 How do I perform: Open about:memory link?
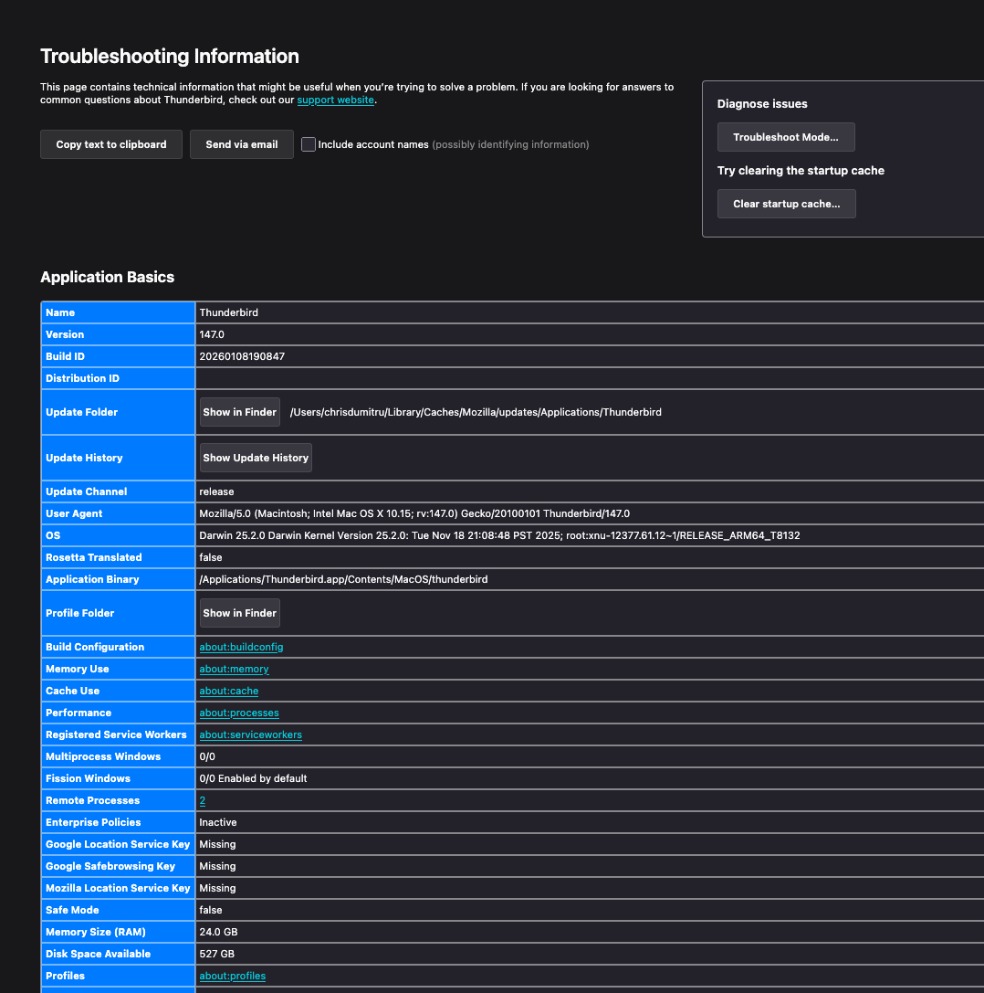point(235,669)
